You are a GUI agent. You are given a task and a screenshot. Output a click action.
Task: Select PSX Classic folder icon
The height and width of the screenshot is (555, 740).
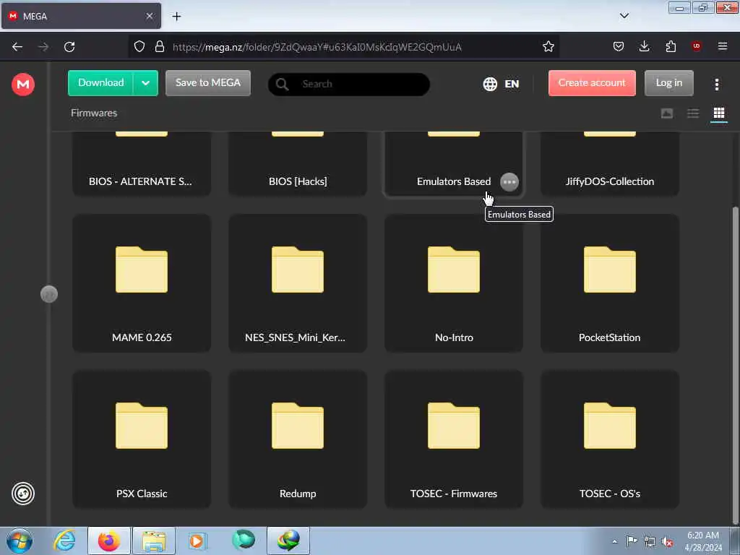142,425
